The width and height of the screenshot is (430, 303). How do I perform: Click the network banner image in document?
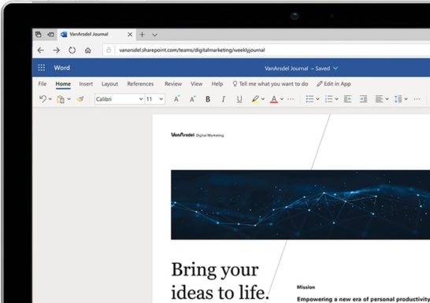pos(300,205)
